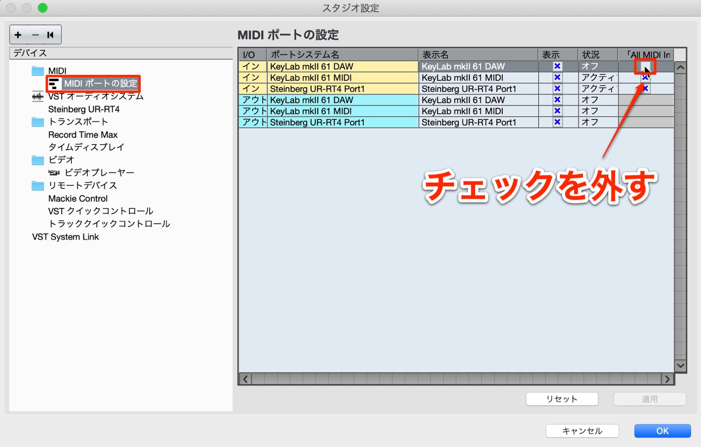Click the MIDI ポートの設定 icon

(x=54, y=83)
